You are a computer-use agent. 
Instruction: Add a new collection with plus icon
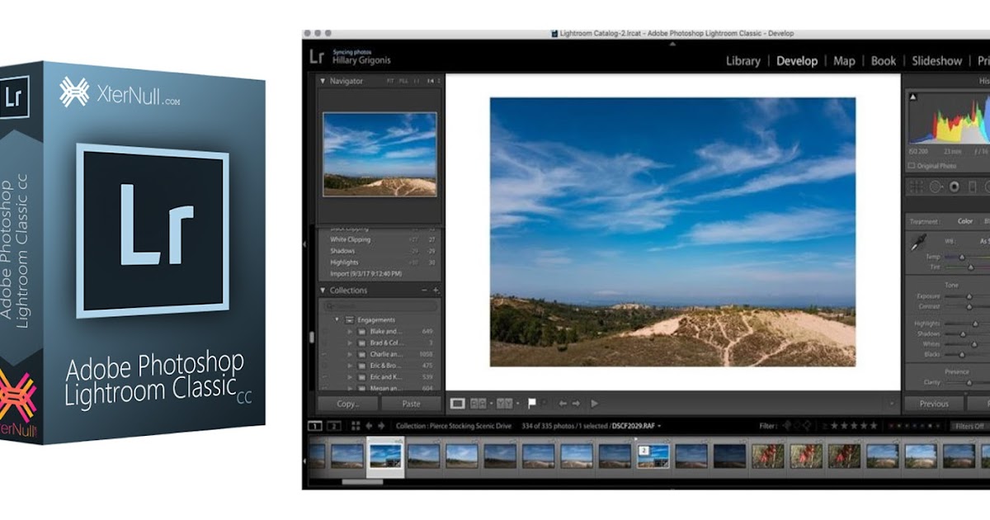(x=436, y=291)
